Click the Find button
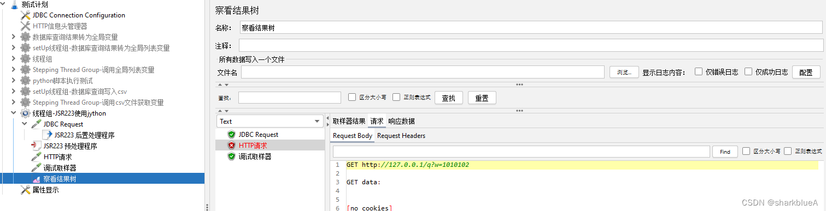The height and width of the screenshot is (211, 826). point(725,152)
